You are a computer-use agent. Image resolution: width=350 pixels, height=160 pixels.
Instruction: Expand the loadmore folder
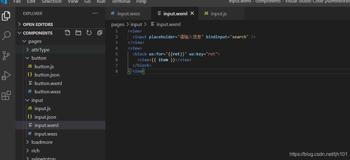tap(27, 142)
